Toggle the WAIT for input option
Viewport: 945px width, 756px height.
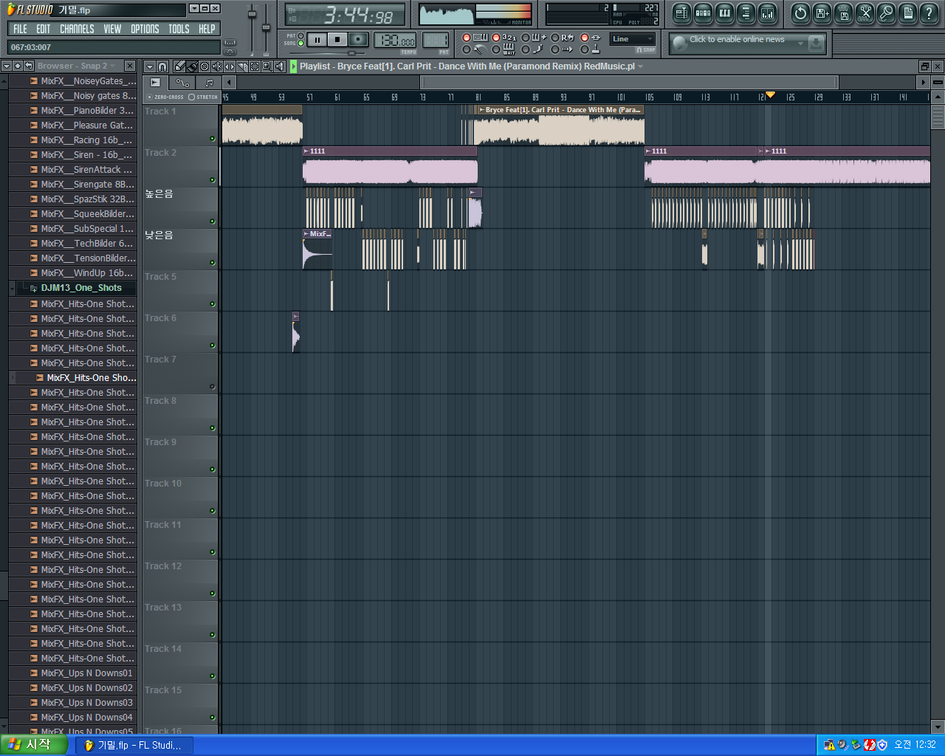[496, 49]
